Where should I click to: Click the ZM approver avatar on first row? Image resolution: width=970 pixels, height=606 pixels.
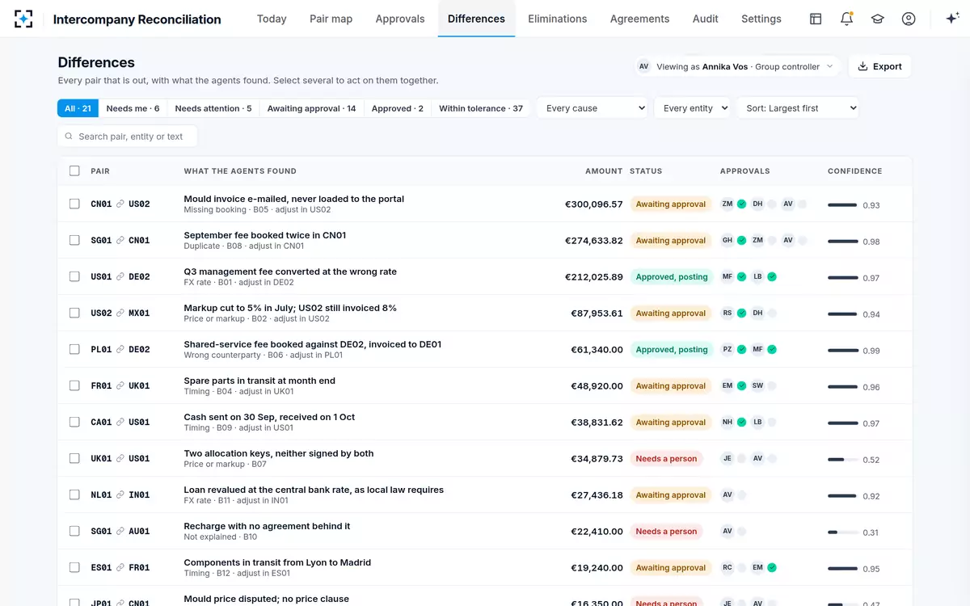click(x=727, y=204)
